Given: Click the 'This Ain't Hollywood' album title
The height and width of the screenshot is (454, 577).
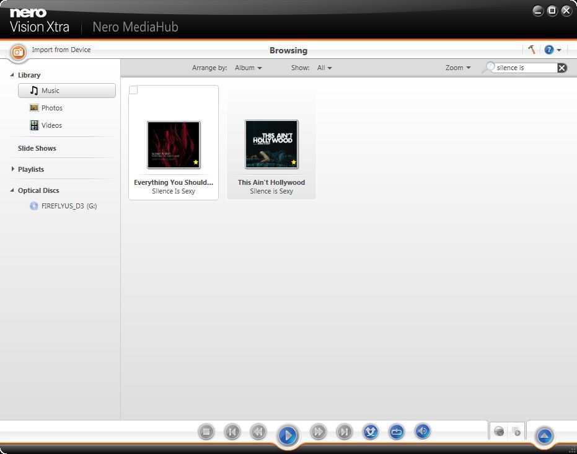Looking at the screenshot, I should point(271,182).
